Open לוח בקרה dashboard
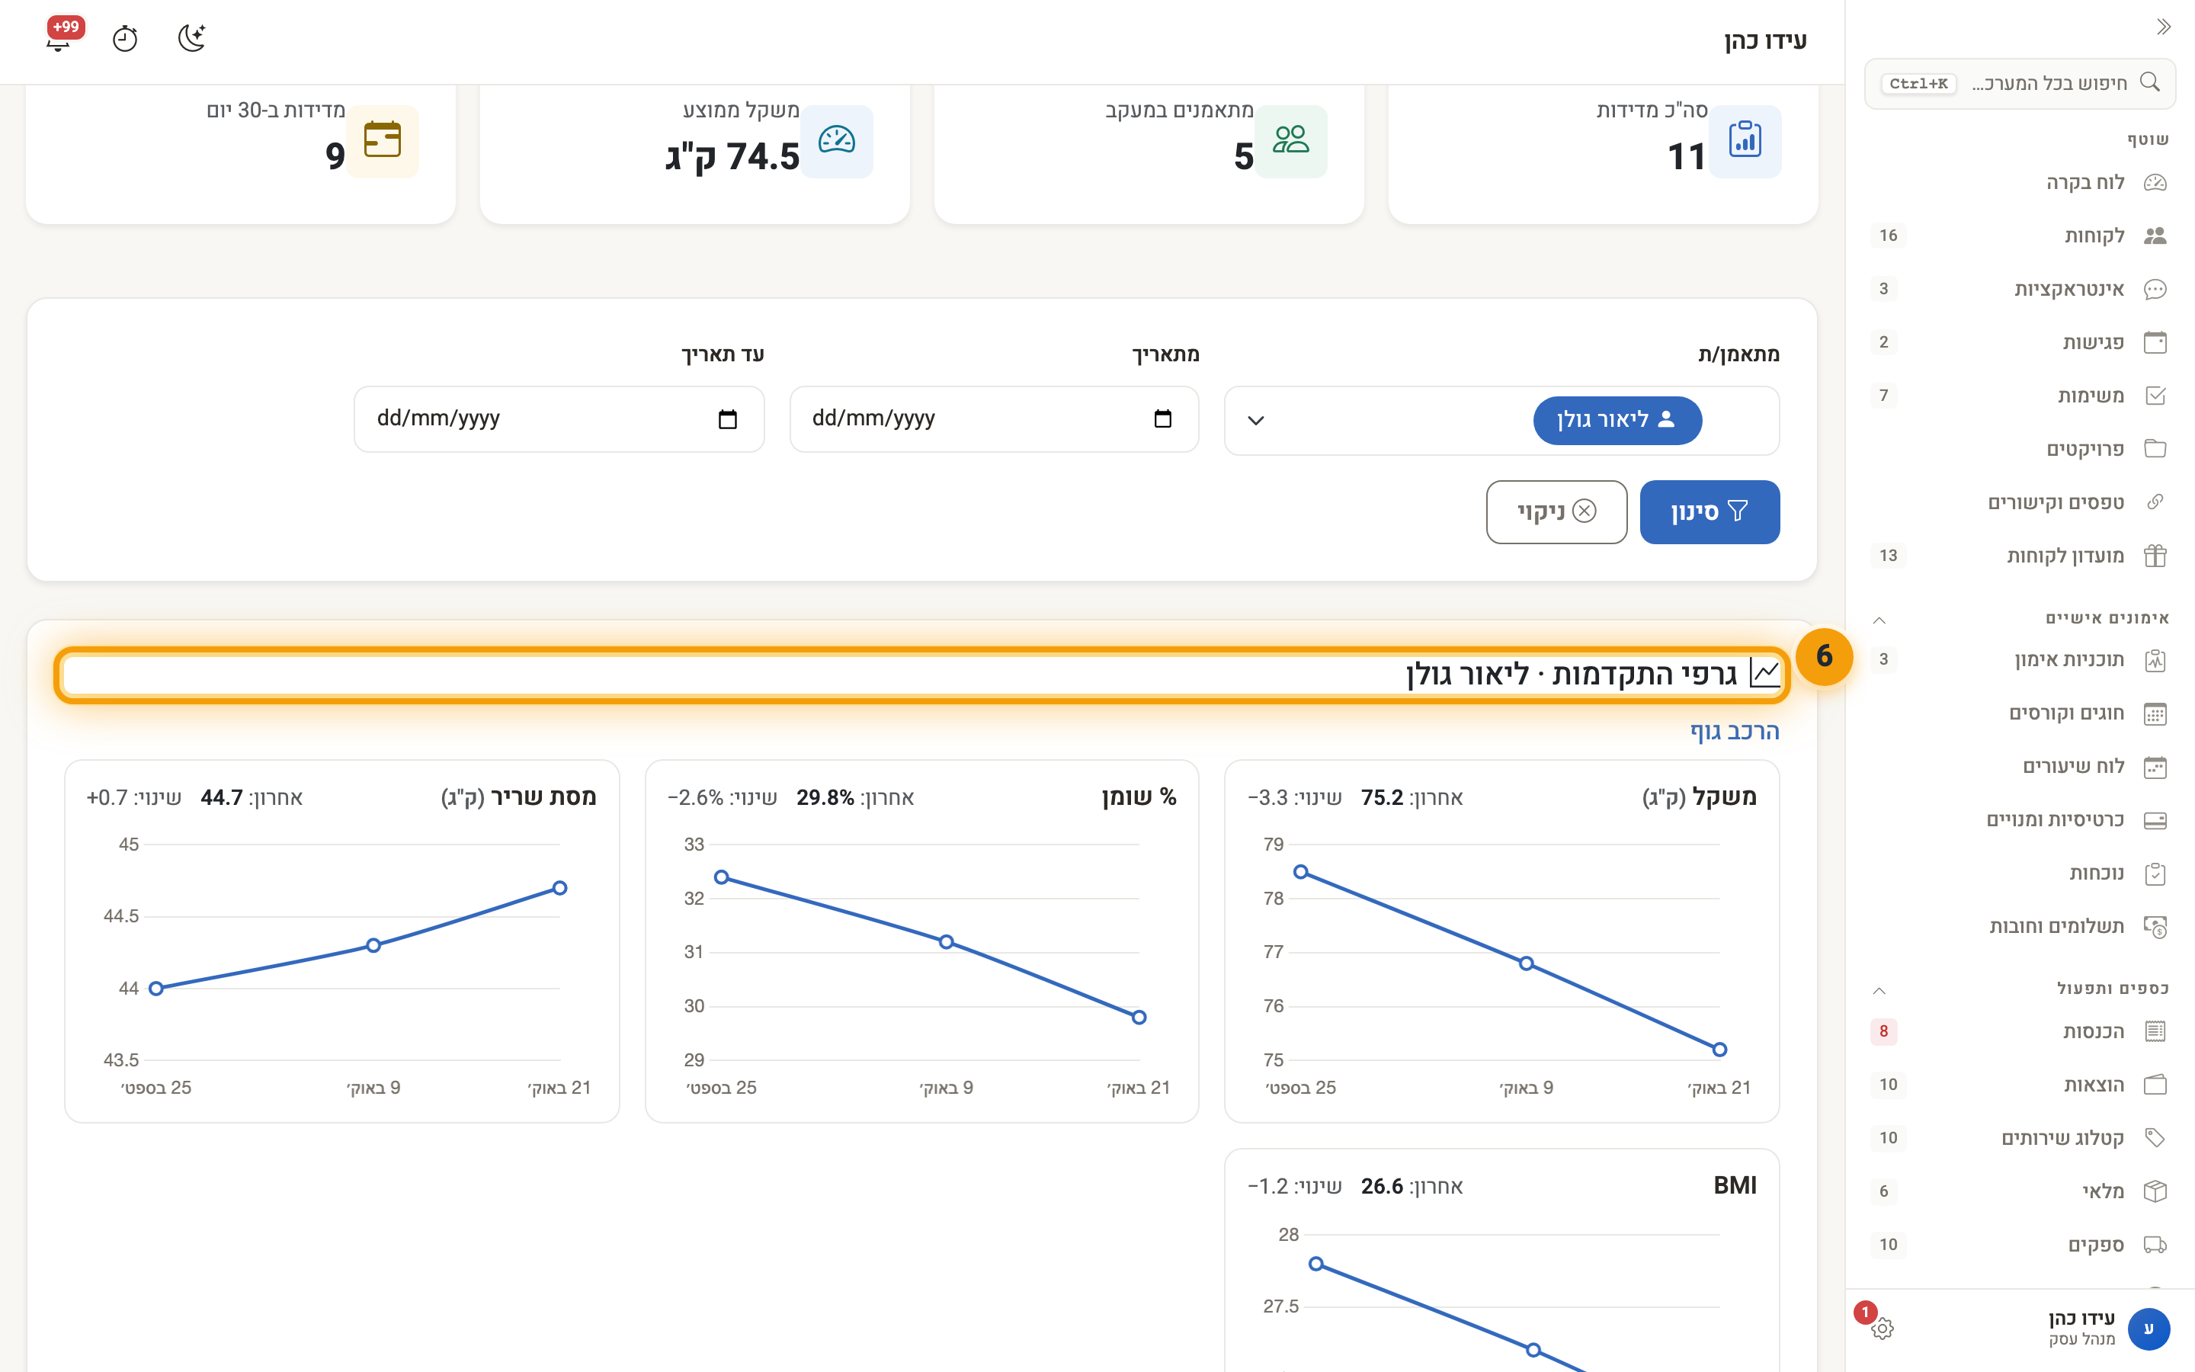The image size is (2195, 1372). (x=2020, y=182)
